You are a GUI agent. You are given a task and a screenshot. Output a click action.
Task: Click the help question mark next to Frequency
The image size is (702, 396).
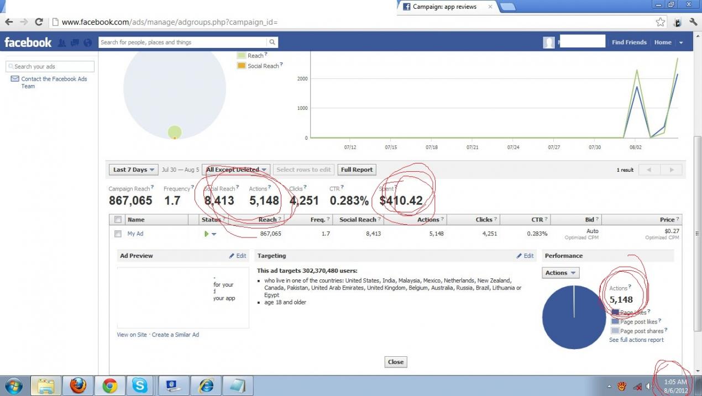click(193, 187)
